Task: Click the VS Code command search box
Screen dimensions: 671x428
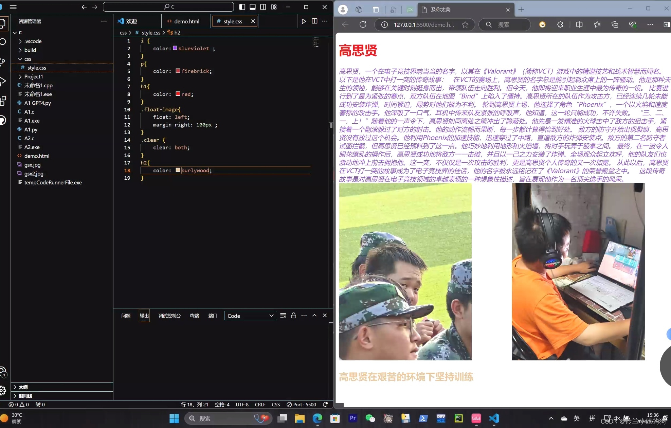Action: 168,7
